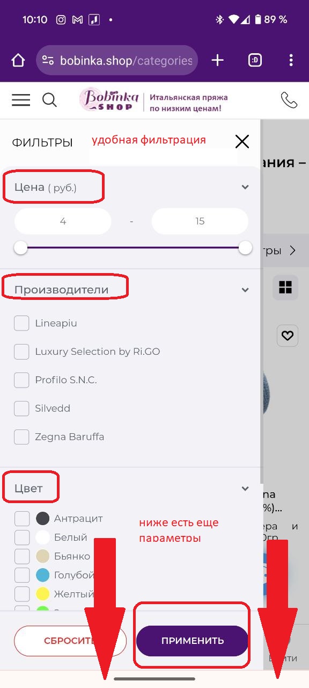Check the Zegna Baruffa checkbox
Viewport: 309px width, 688px height.
[21, 437]
